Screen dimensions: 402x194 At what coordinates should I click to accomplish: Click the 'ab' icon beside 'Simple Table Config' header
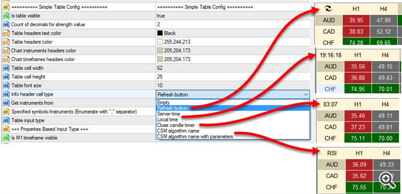point(6,7)
